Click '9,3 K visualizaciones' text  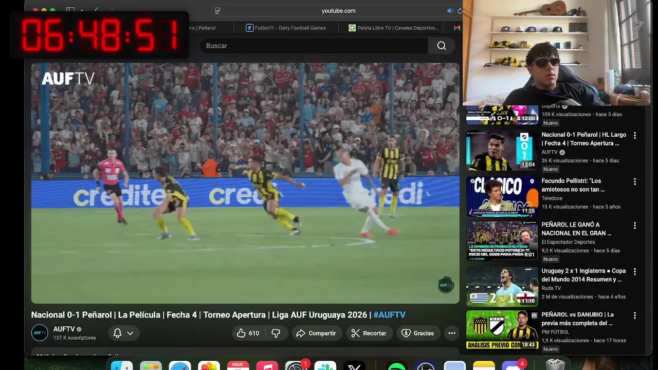(565, 251)
